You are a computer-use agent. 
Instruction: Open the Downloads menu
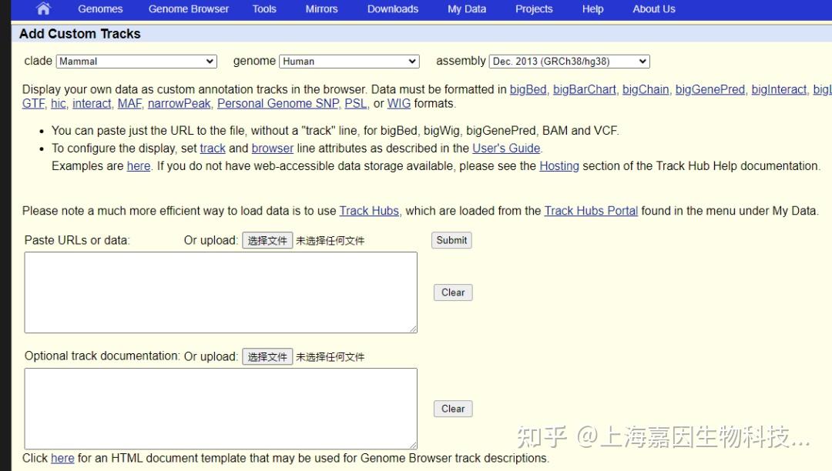(392, 8)
